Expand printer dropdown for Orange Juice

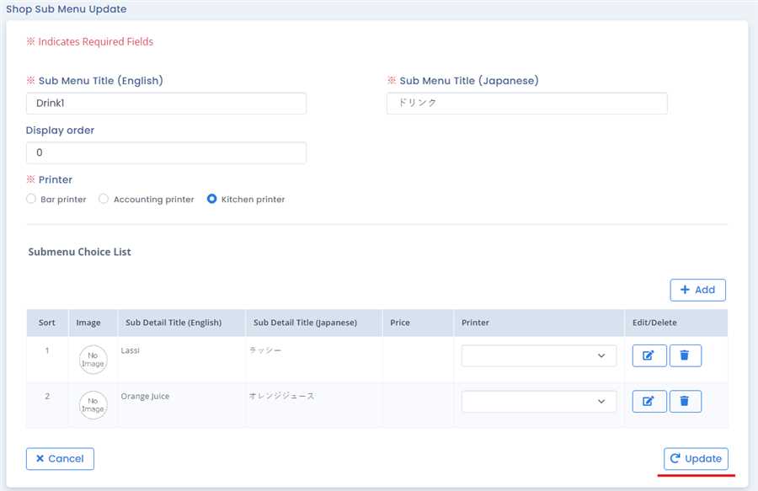click(538, 401)
